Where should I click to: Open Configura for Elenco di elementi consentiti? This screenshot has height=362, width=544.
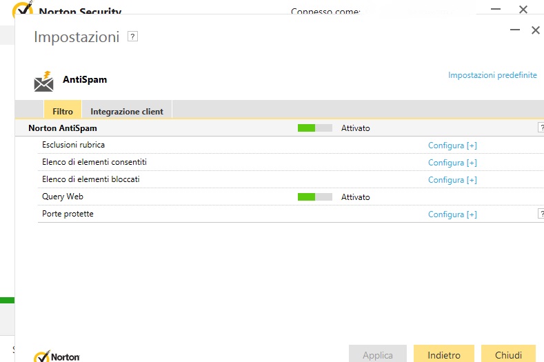click(x=452, y=163)
